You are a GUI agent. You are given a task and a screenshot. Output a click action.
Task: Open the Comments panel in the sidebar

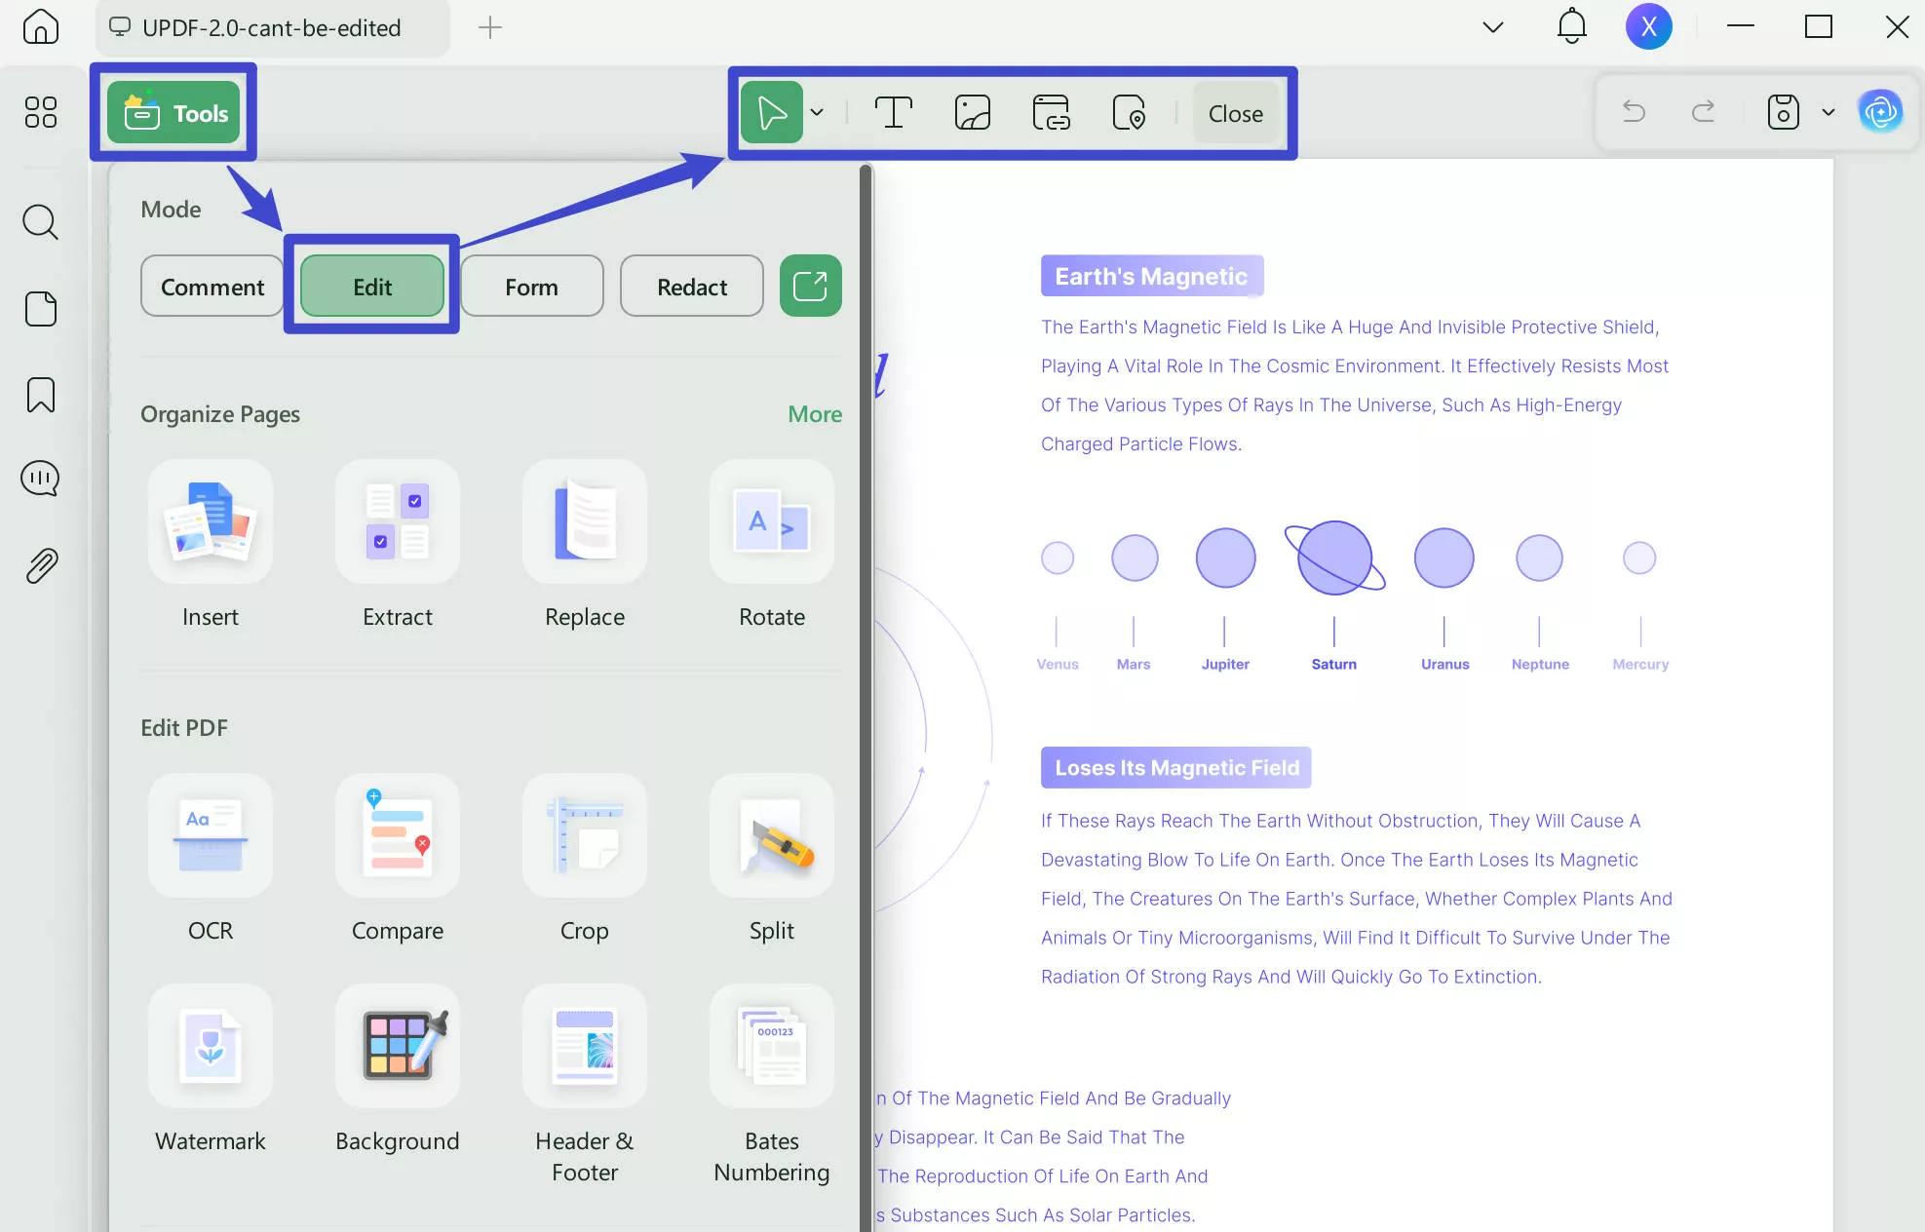click(x=40, y=478)
